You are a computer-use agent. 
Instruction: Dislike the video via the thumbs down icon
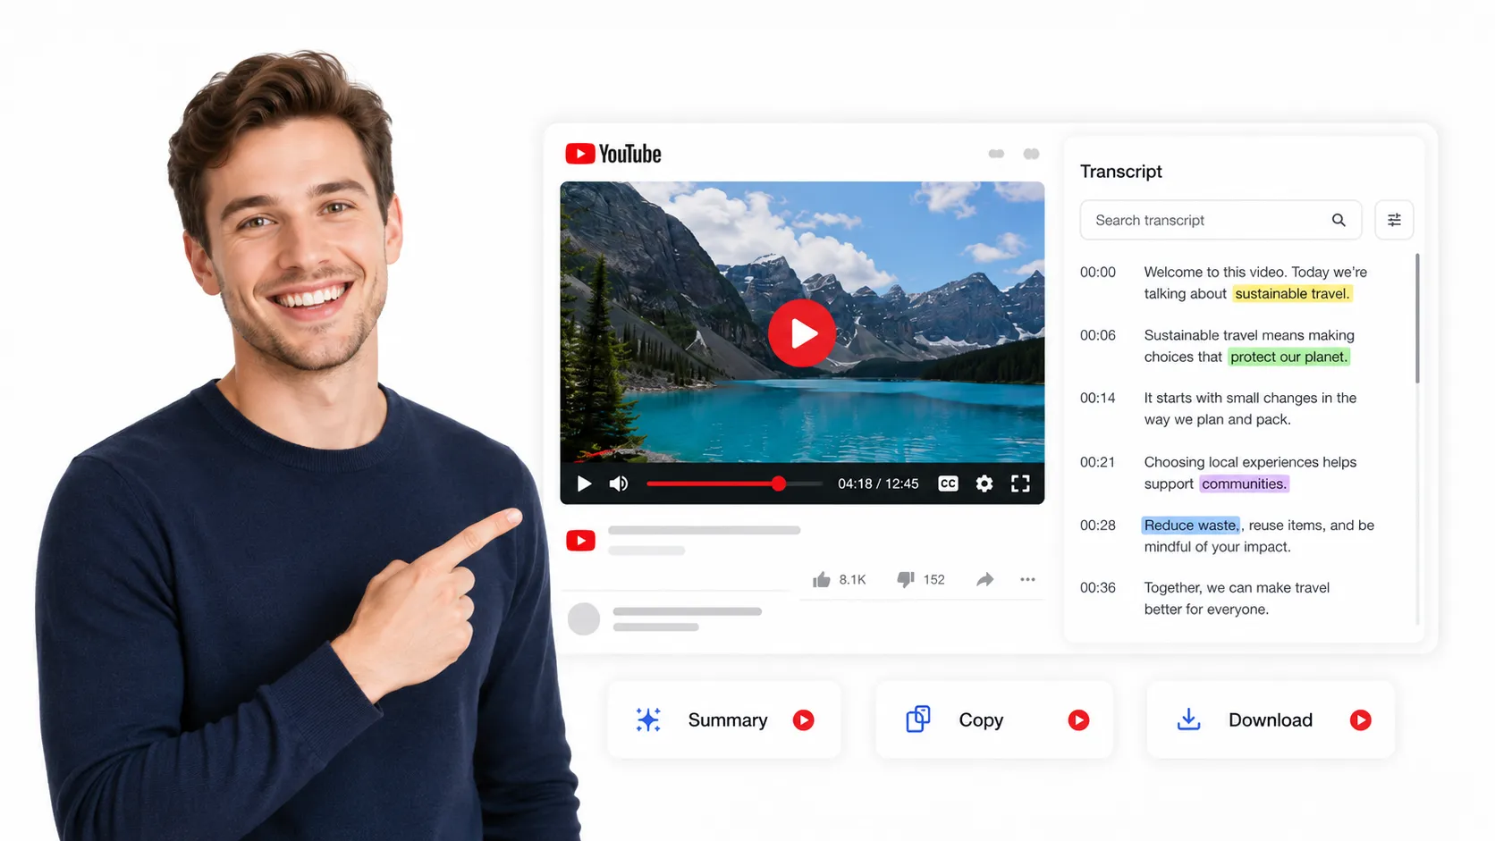tap(905, 579)
